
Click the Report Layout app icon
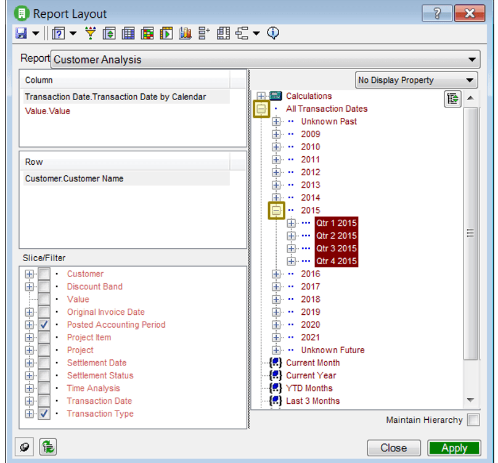22,14
